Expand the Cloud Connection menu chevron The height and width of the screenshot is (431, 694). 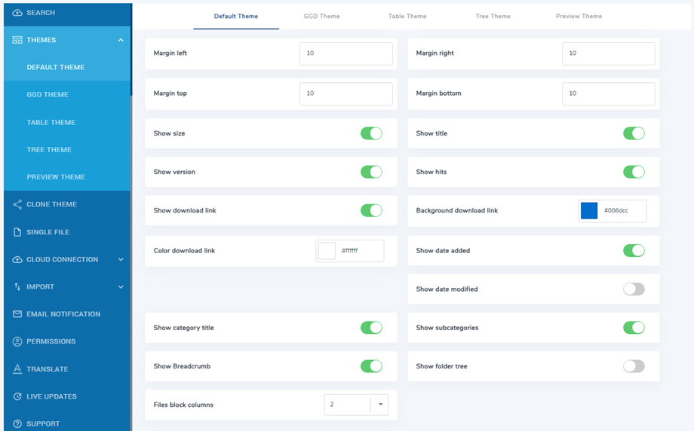[x=121, y=260]
